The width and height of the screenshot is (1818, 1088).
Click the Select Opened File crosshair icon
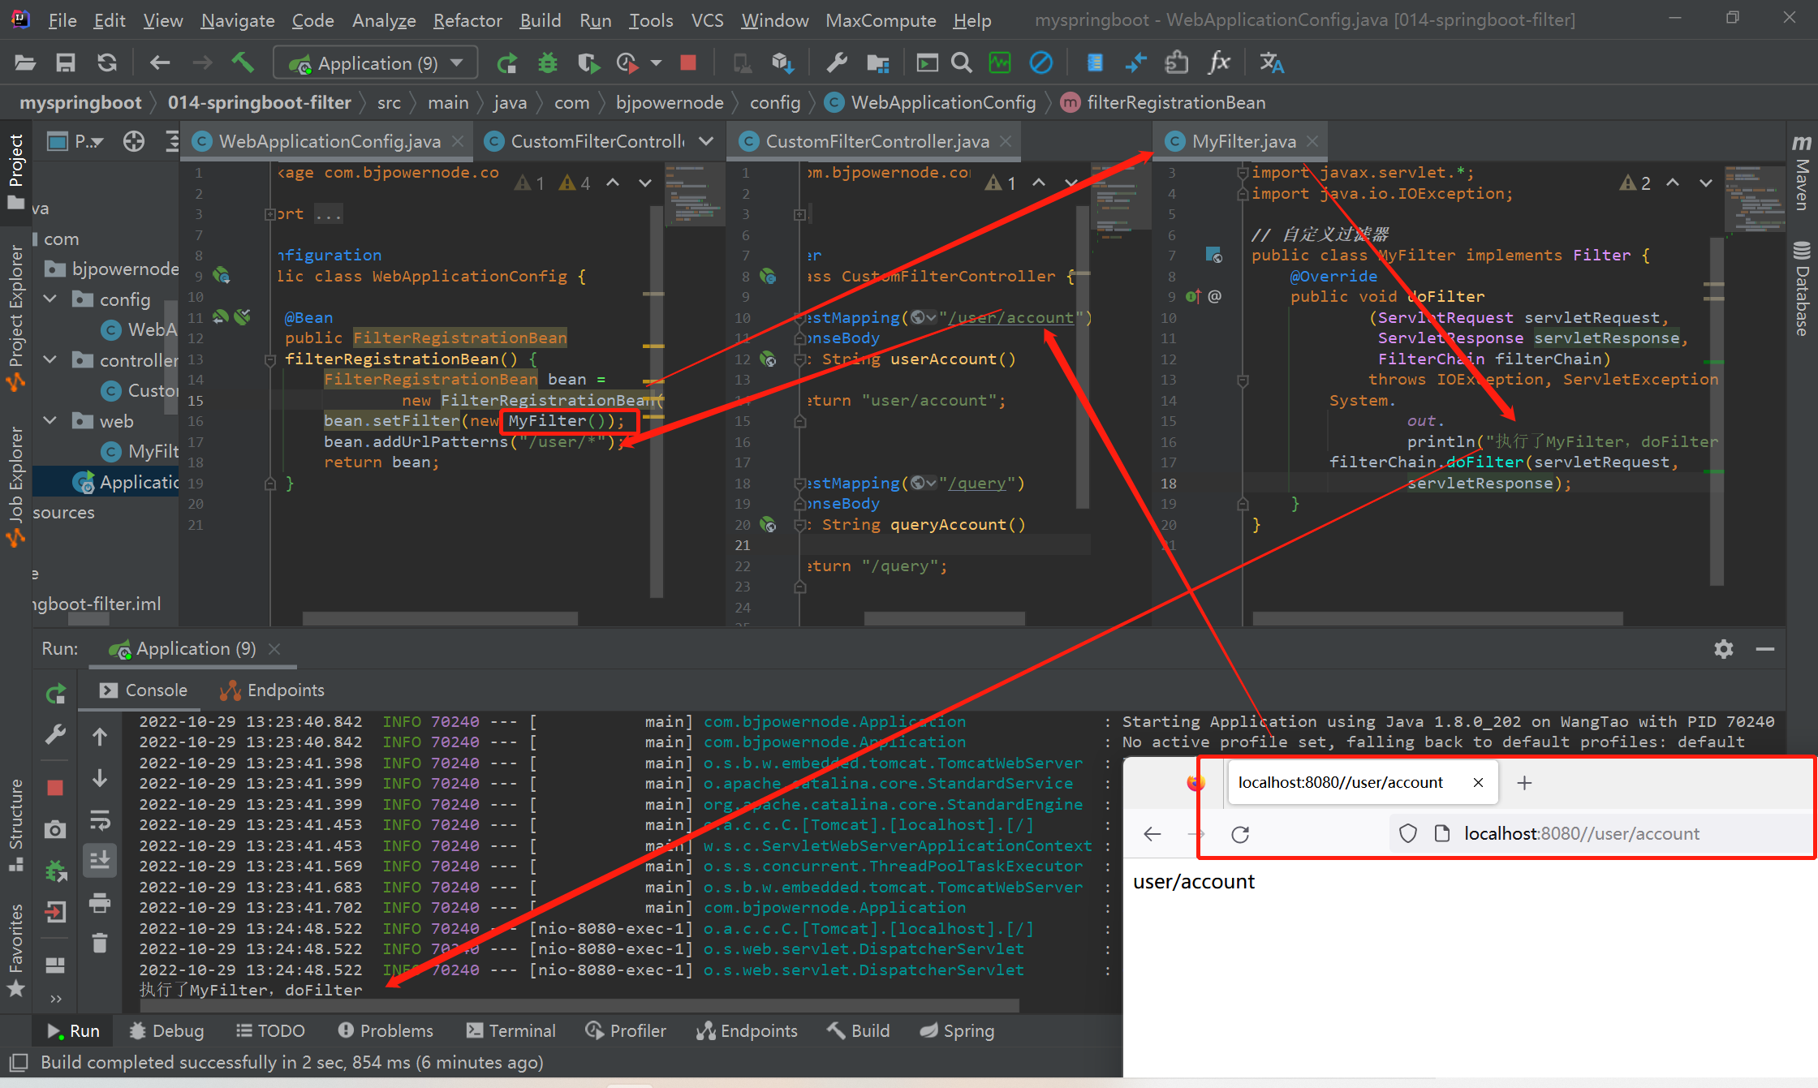point(134,141)
